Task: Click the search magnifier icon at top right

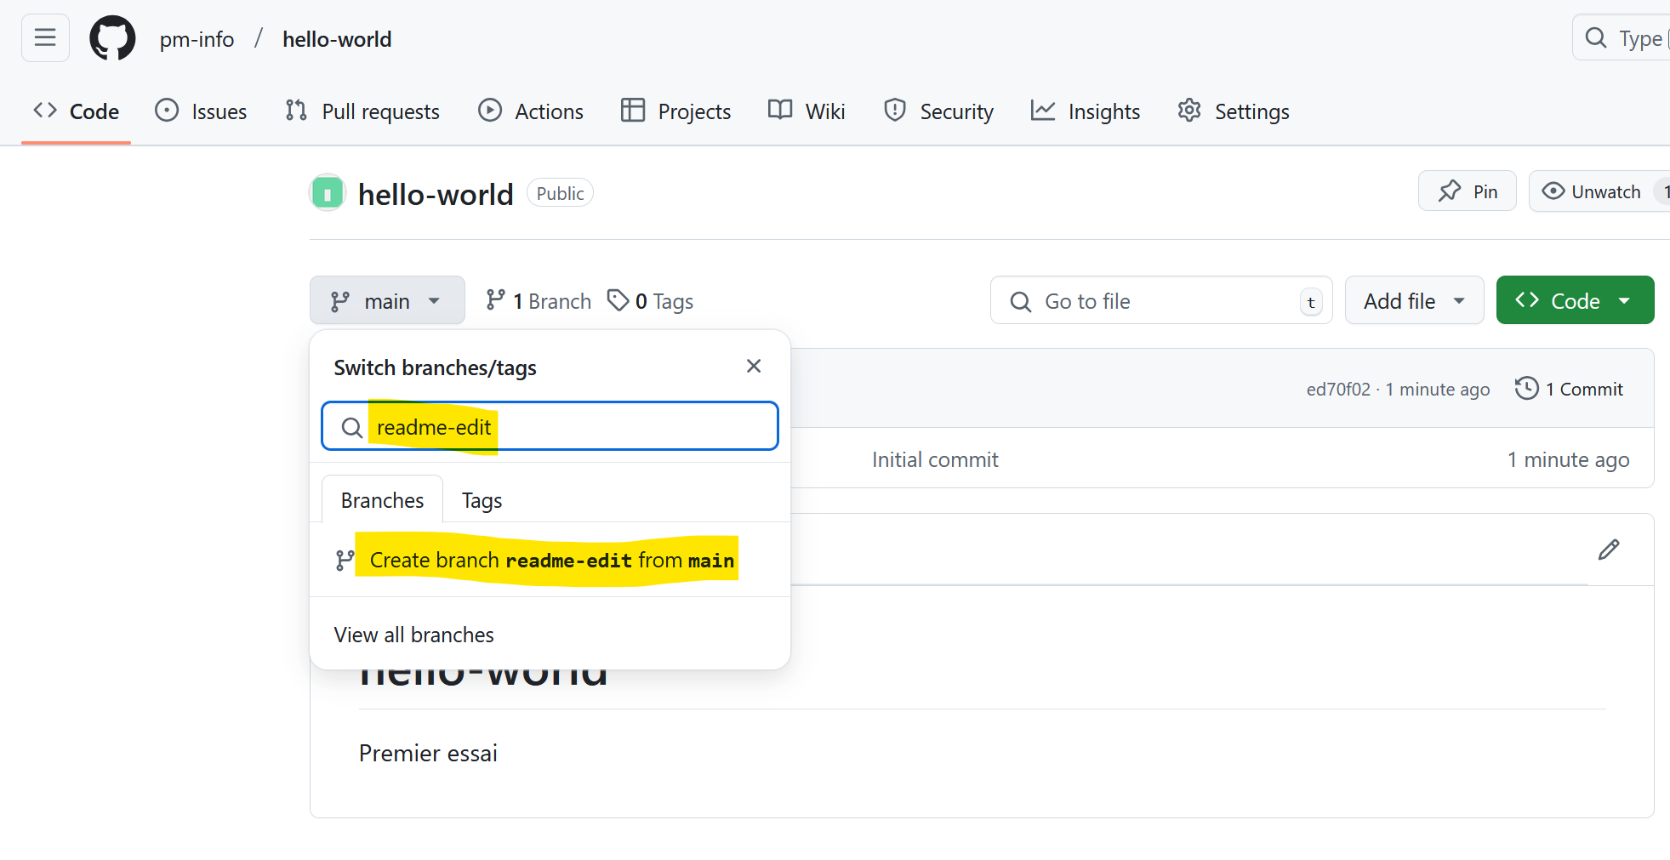Action: pyautogui.click(x=1596, y=38)
